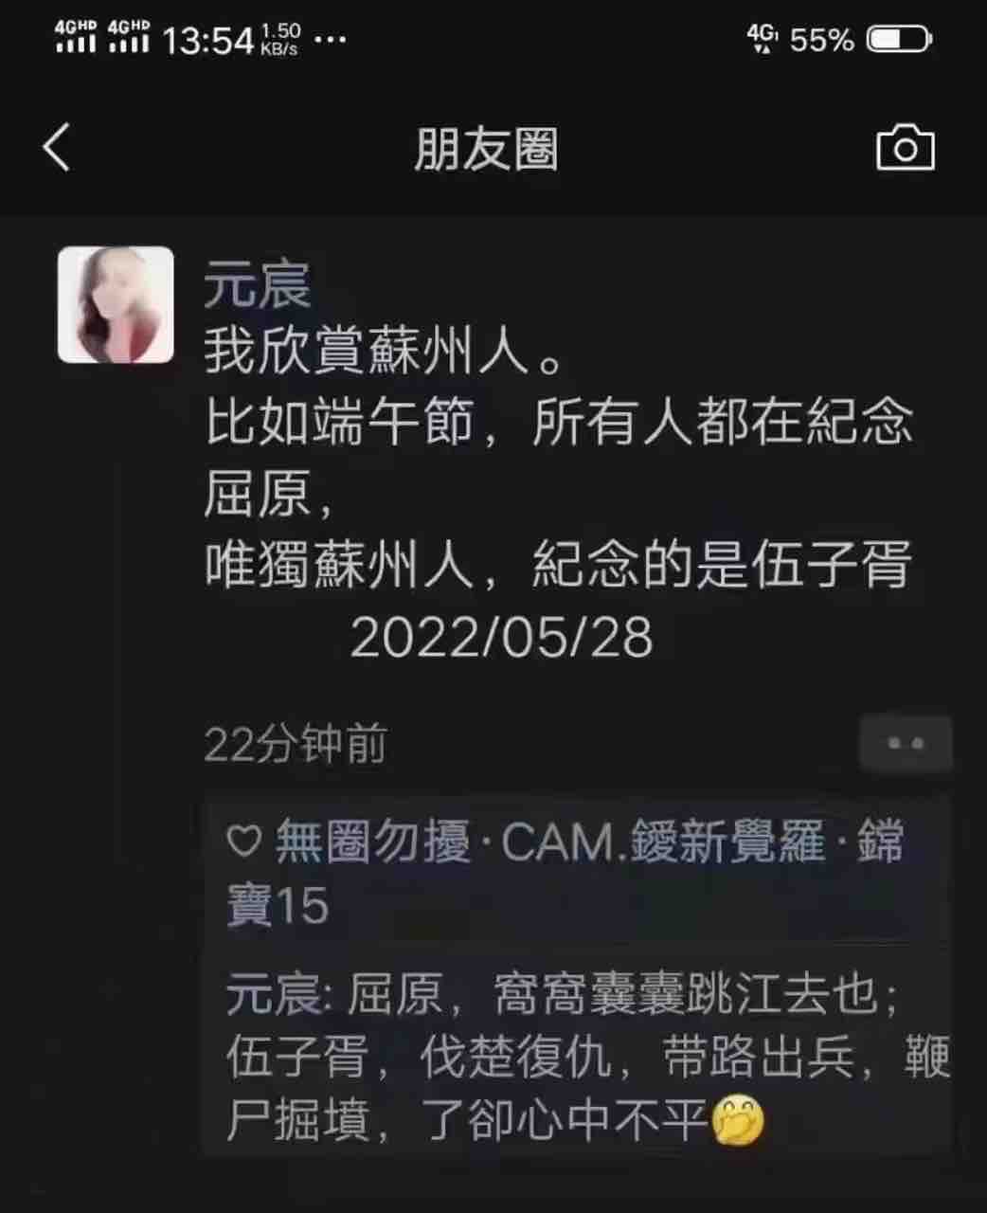The width and height of the screenshot is (987, 1213).
Task: Tap the covering-mouth emoji in comment
Action: [738, 1122]
